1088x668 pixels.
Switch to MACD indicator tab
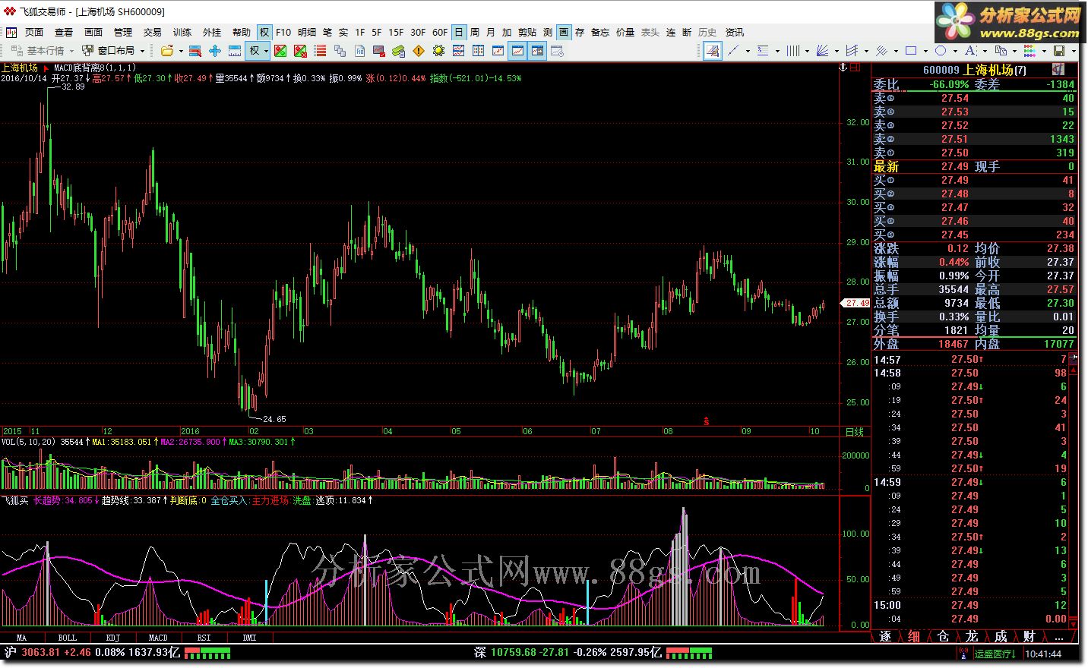(158, 638)
